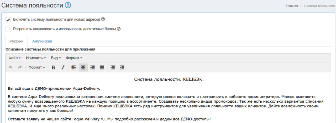This screenshot has height=123, width=336.
Task: Enable decimal points accumulation checkbox
Action: coord(8,29)
